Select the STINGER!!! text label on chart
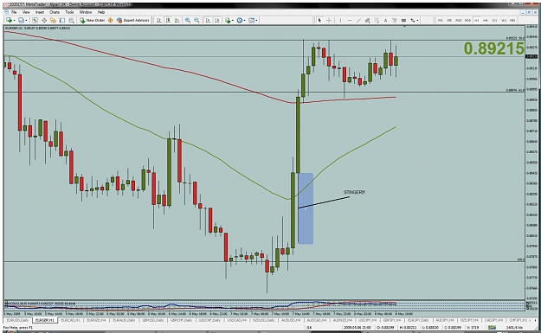The width and height of the screenshot is (541, 333). click(354, 192)
